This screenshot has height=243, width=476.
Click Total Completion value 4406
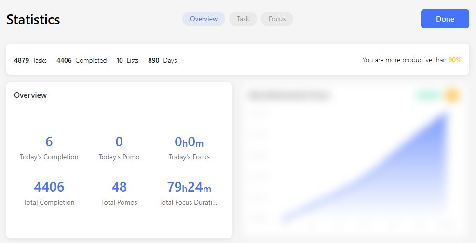pyautogui.click(x=49, y=187)
